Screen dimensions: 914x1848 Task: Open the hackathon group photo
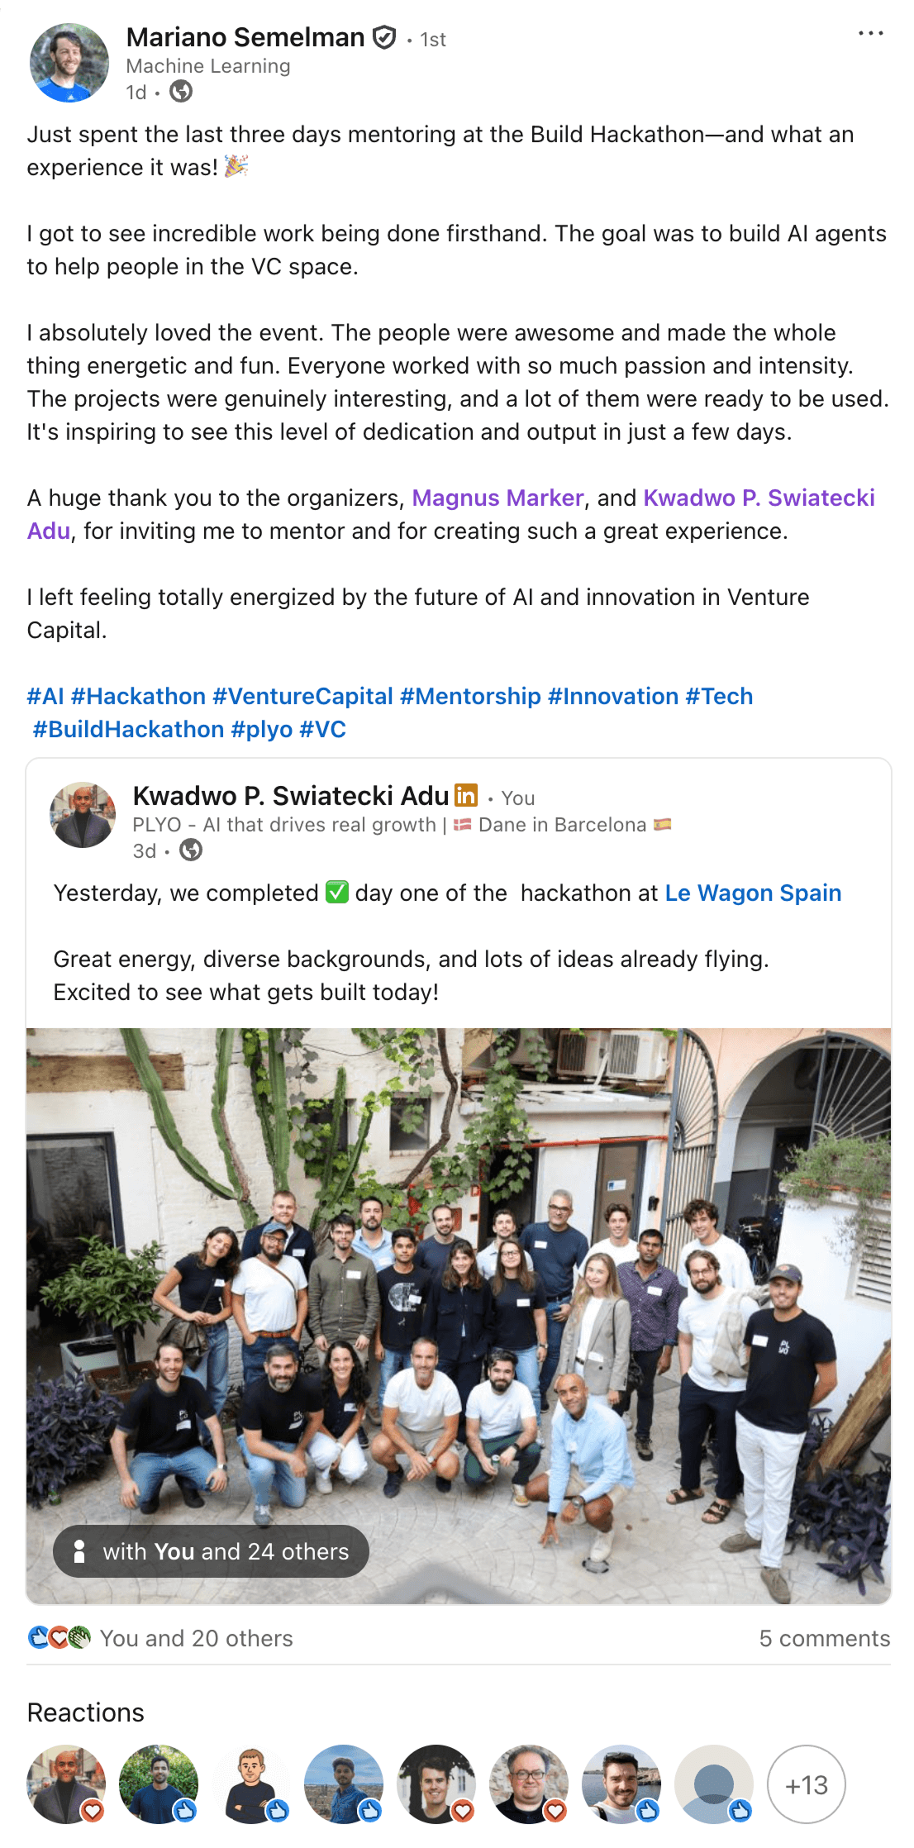coord(459,1316)
